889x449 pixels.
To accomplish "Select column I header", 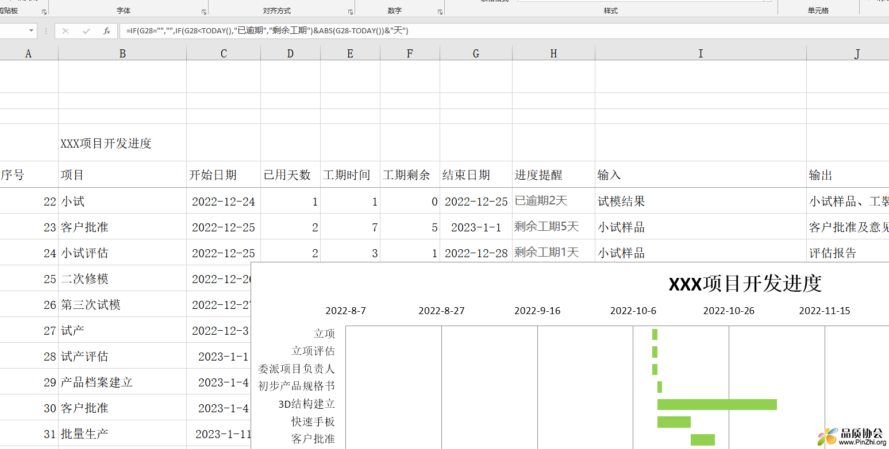I will click(701, 53).
